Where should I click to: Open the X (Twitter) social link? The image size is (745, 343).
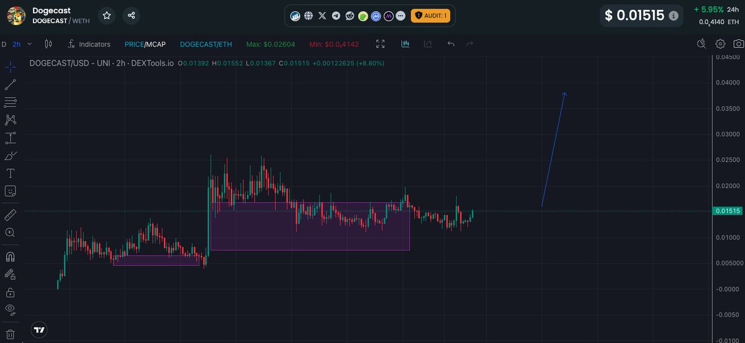click(322, 16)
